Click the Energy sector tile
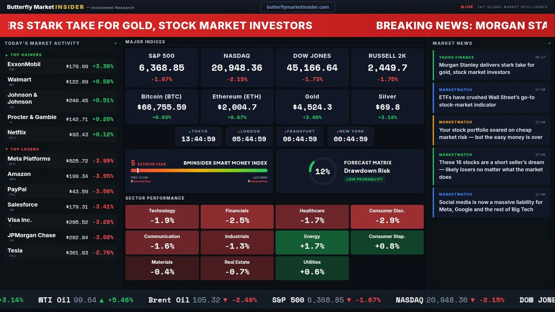Screen dimensions: 555x312 tap(312, 243)
